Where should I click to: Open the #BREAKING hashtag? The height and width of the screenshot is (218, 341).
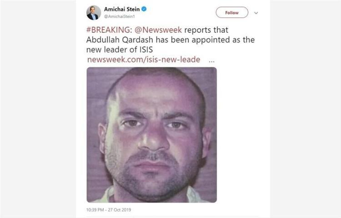click(x=109, y=30)
